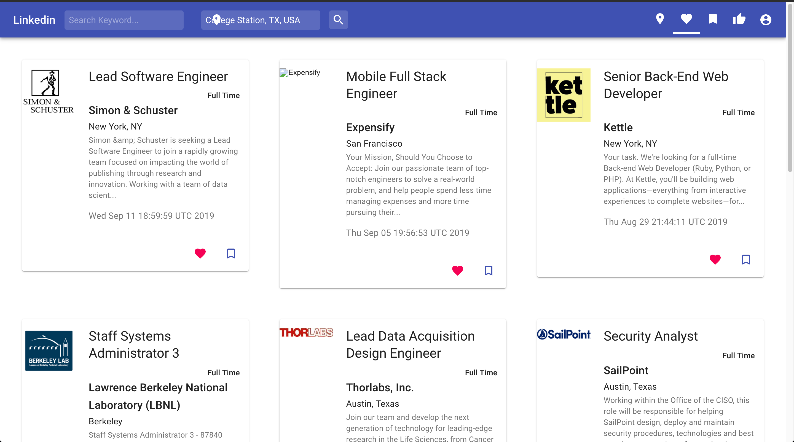794x442 pixels.
Task: Click the Kettle company logo thumbnail
Action: coord(564,95)
